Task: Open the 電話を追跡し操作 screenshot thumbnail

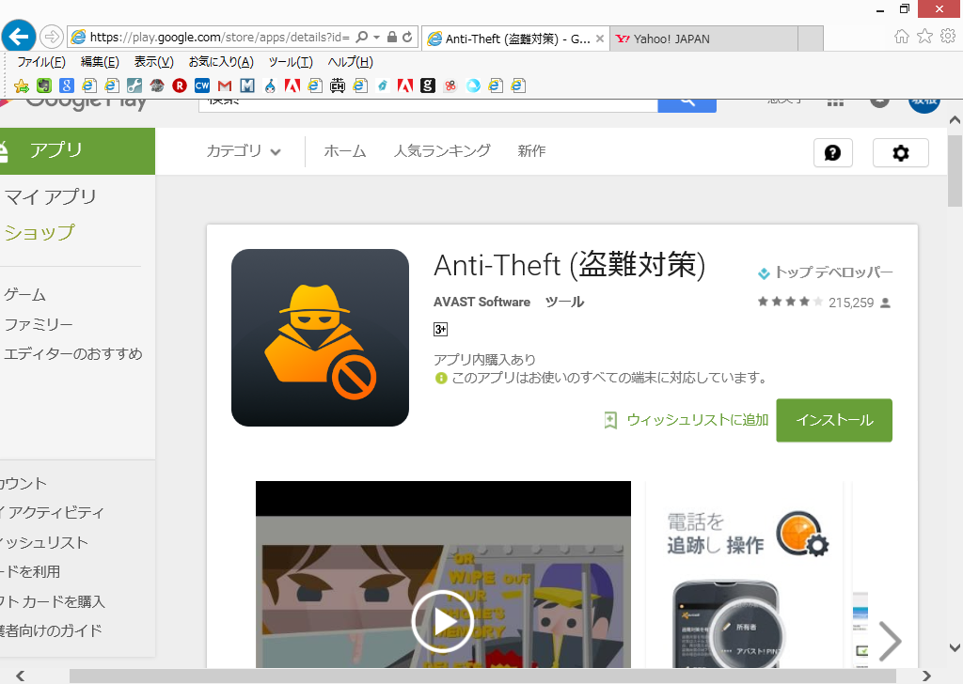Action: pyautogui.click(x=745, y=575)
